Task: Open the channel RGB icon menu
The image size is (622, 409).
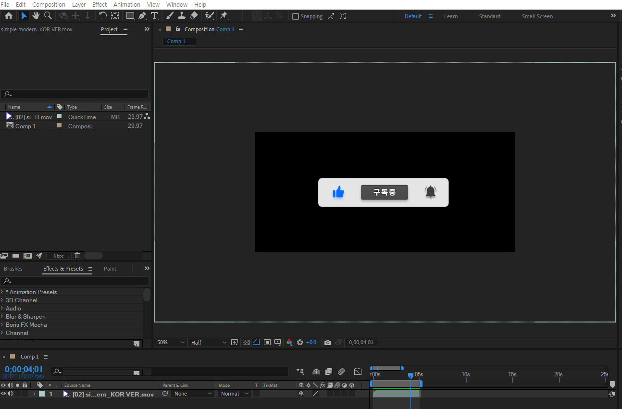Action: pos(289,343)
